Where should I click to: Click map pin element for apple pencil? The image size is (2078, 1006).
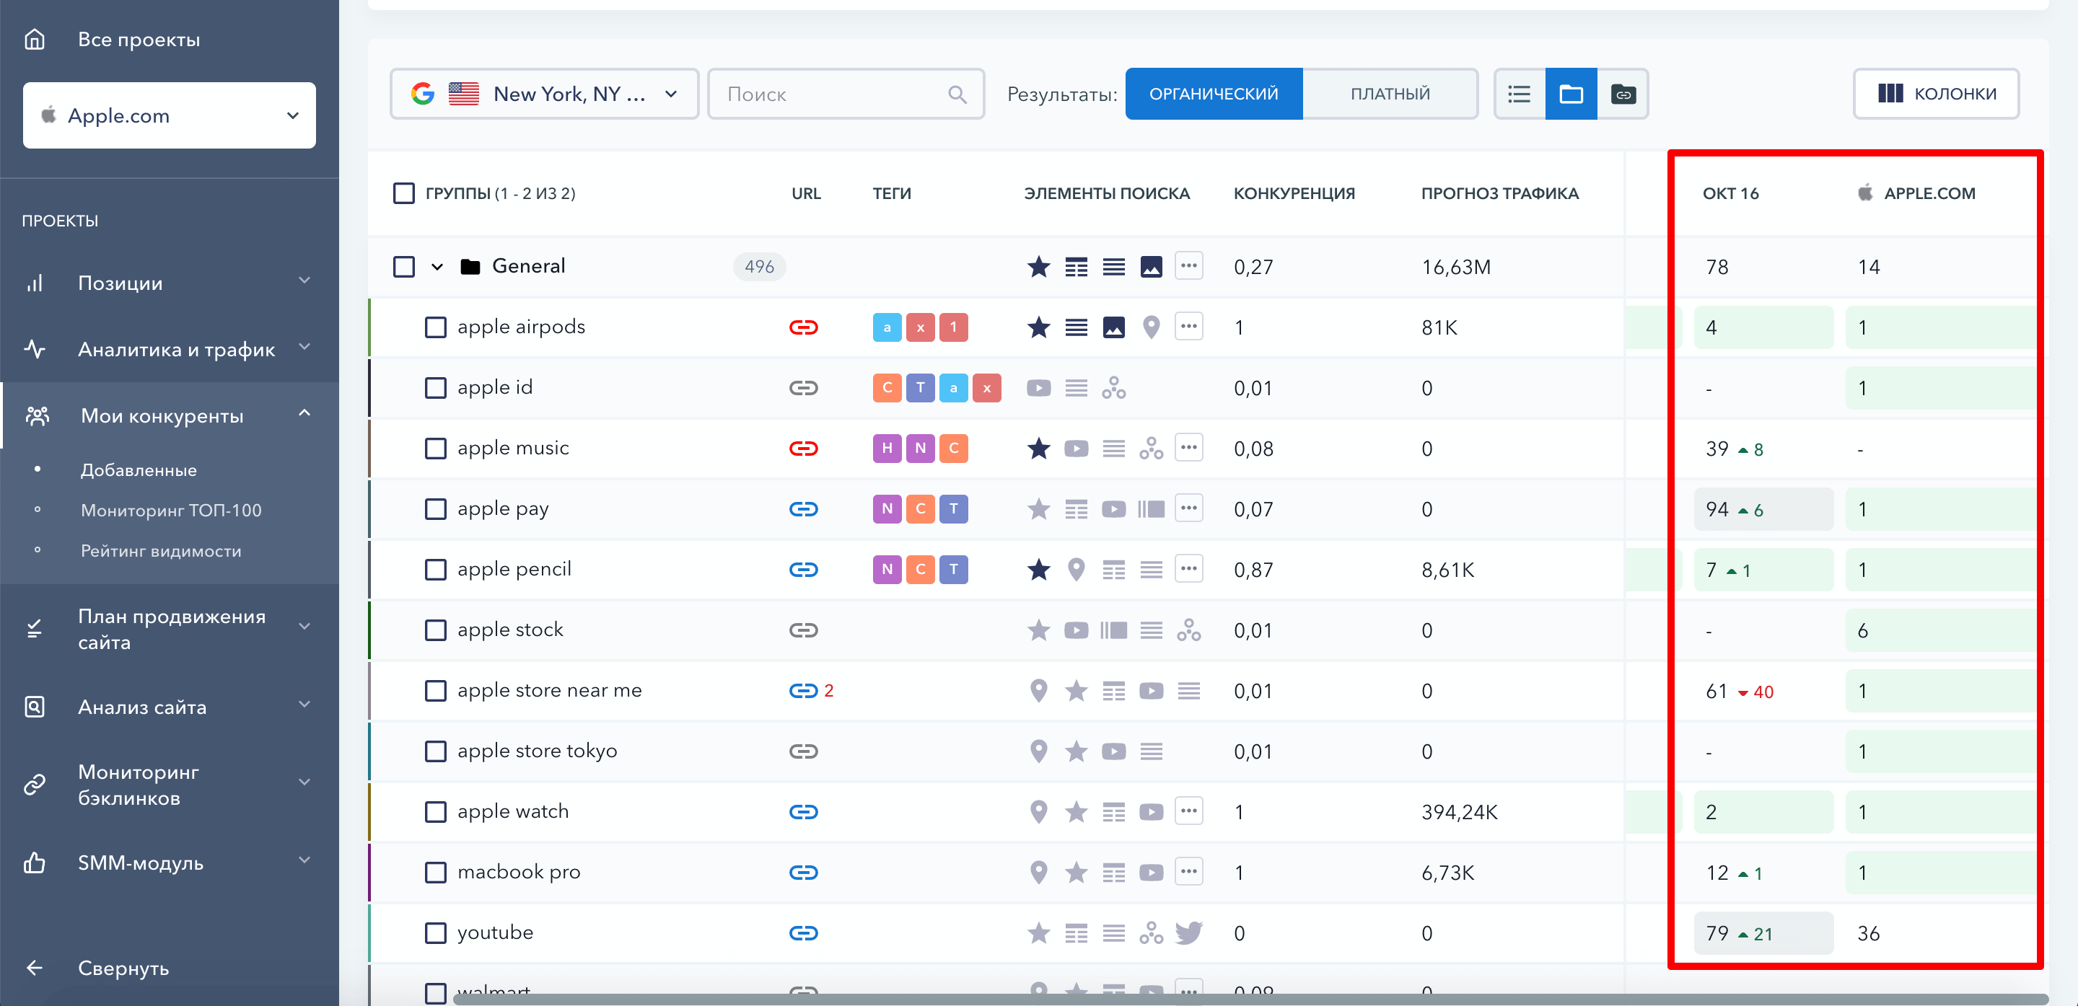point(1075,570)
